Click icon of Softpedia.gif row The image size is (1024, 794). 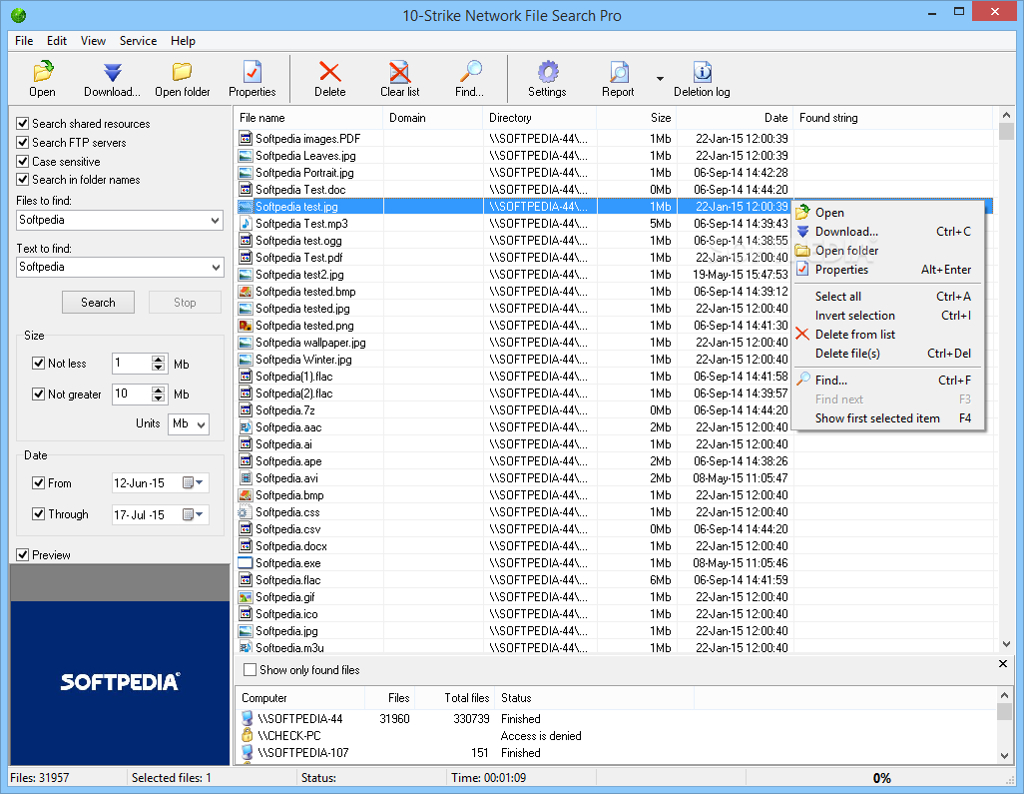click(246, 597)
